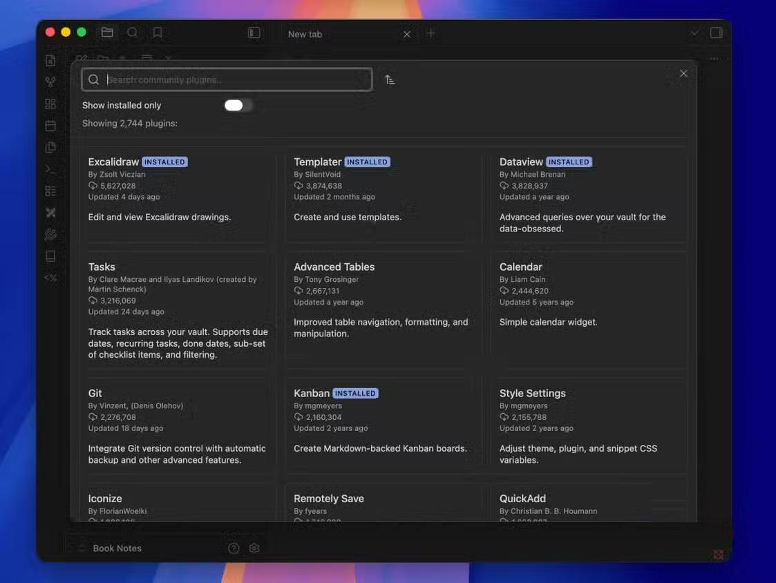Viewport: 776px width, 583px height.
Task: Open the crossed tools ribbon icon
Action: pos(50,213)
